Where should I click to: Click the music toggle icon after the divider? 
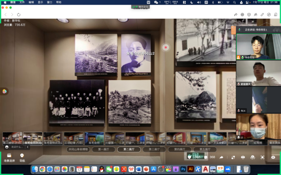(233, 157)
